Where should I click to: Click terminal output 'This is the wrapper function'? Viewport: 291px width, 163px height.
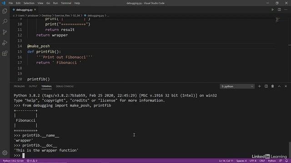click(46, 150)
